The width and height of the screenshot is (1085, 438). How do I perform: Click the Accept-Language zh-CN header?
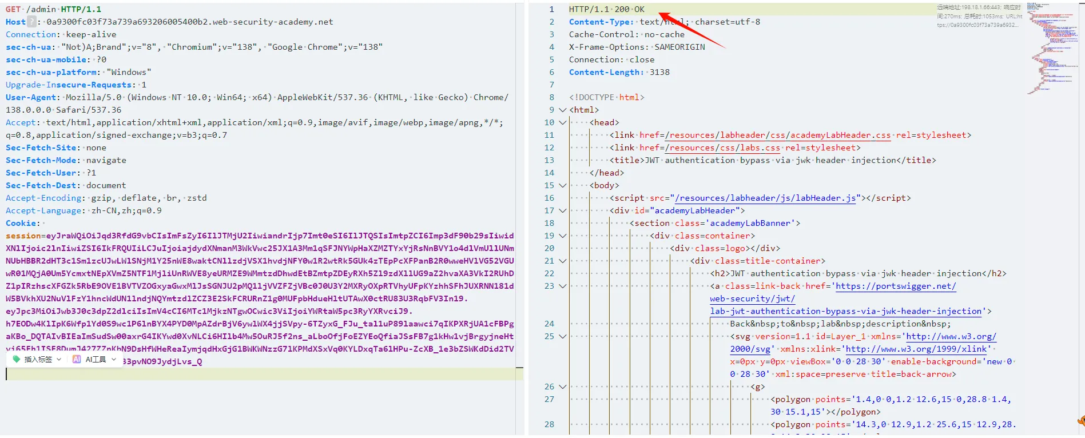point(84,210)
